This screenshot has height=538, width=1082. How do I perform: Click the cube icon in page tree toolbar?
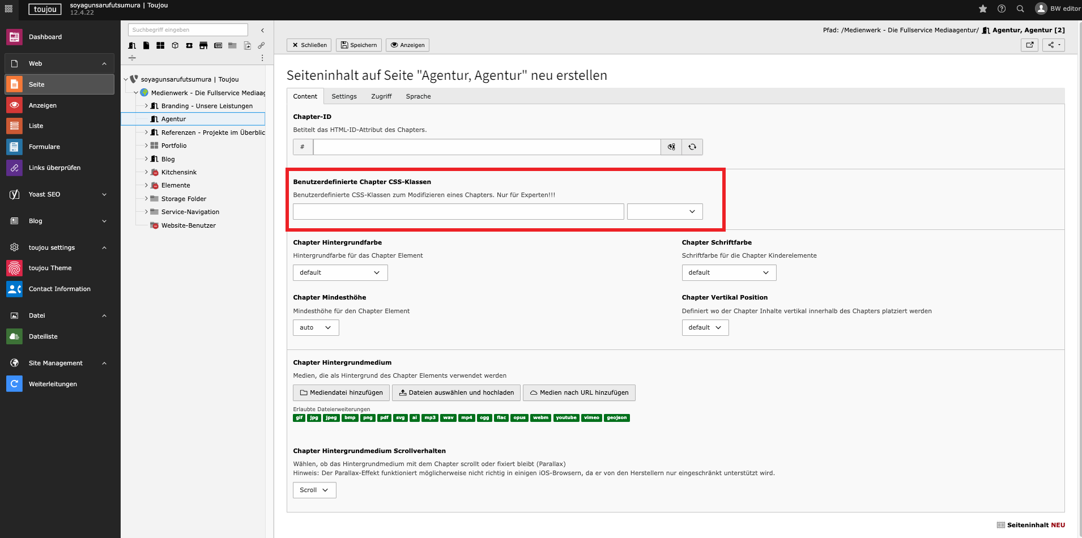175,45
